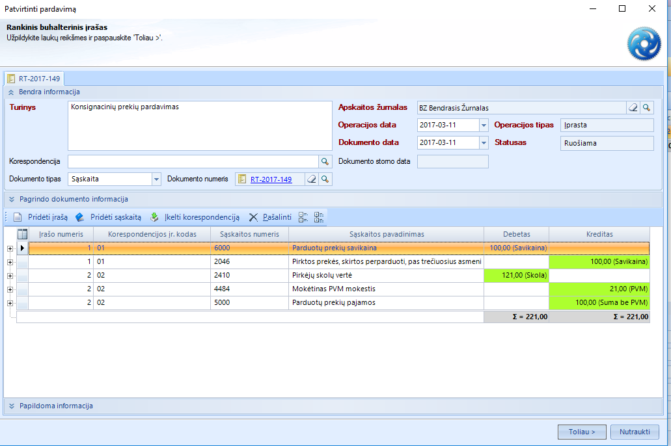Click the account number cell 6000

click(249, 248)
